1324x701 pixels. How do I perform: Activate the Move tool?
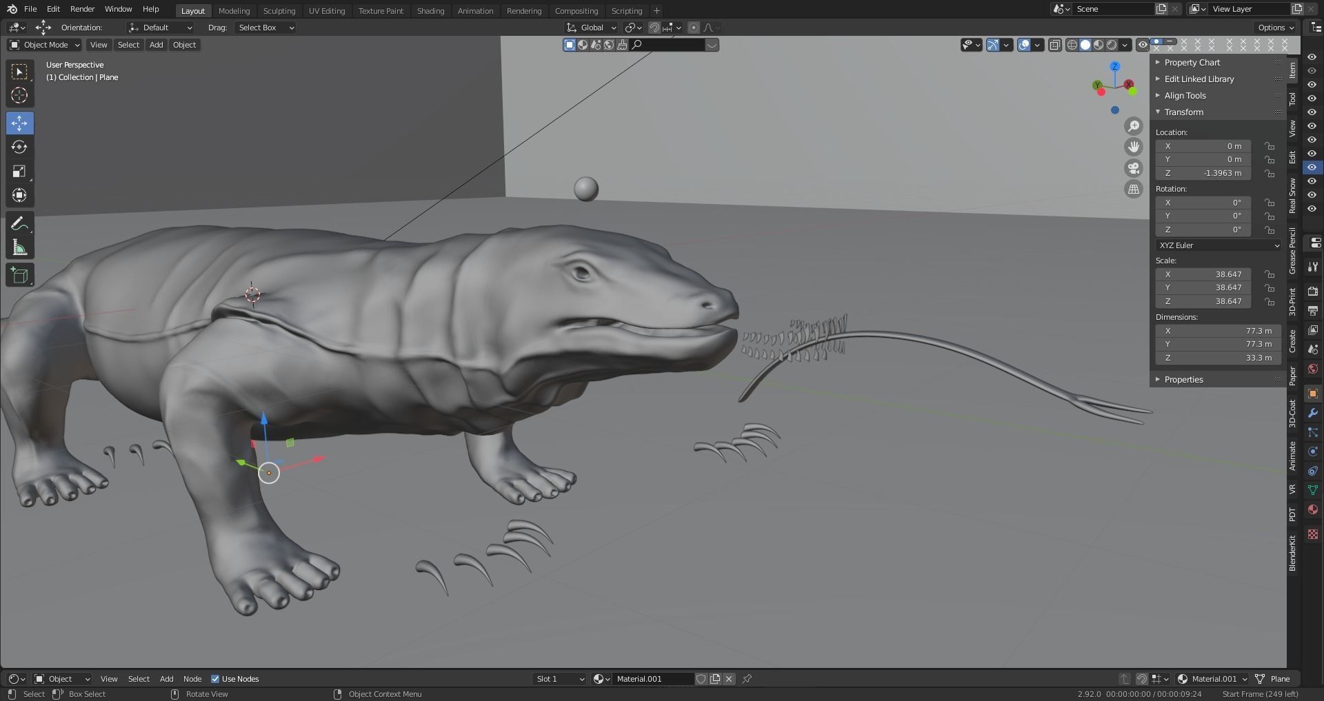coord(19,123)
